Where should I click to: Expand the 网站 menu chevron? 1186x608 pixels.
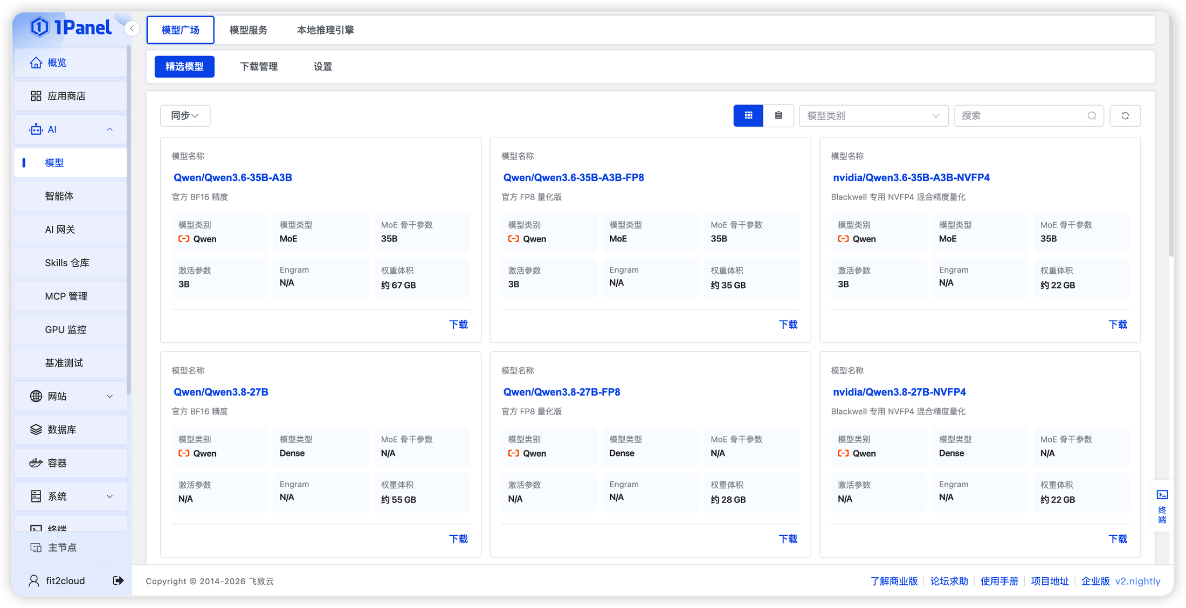click(110, 396)
